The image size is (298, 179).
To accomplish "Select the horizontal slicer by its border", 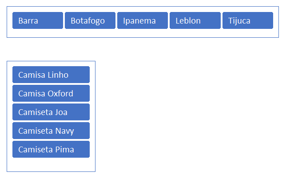I will 143,7.
